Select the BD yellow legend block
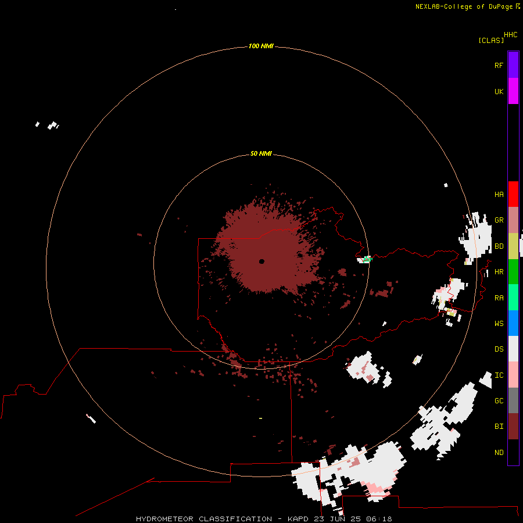 (513, 246)
